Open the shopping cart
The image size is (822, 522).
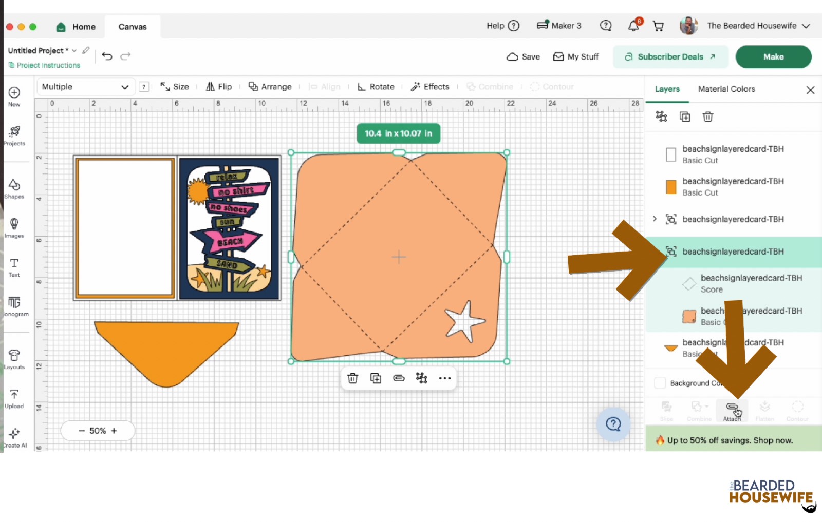point(658,26)
